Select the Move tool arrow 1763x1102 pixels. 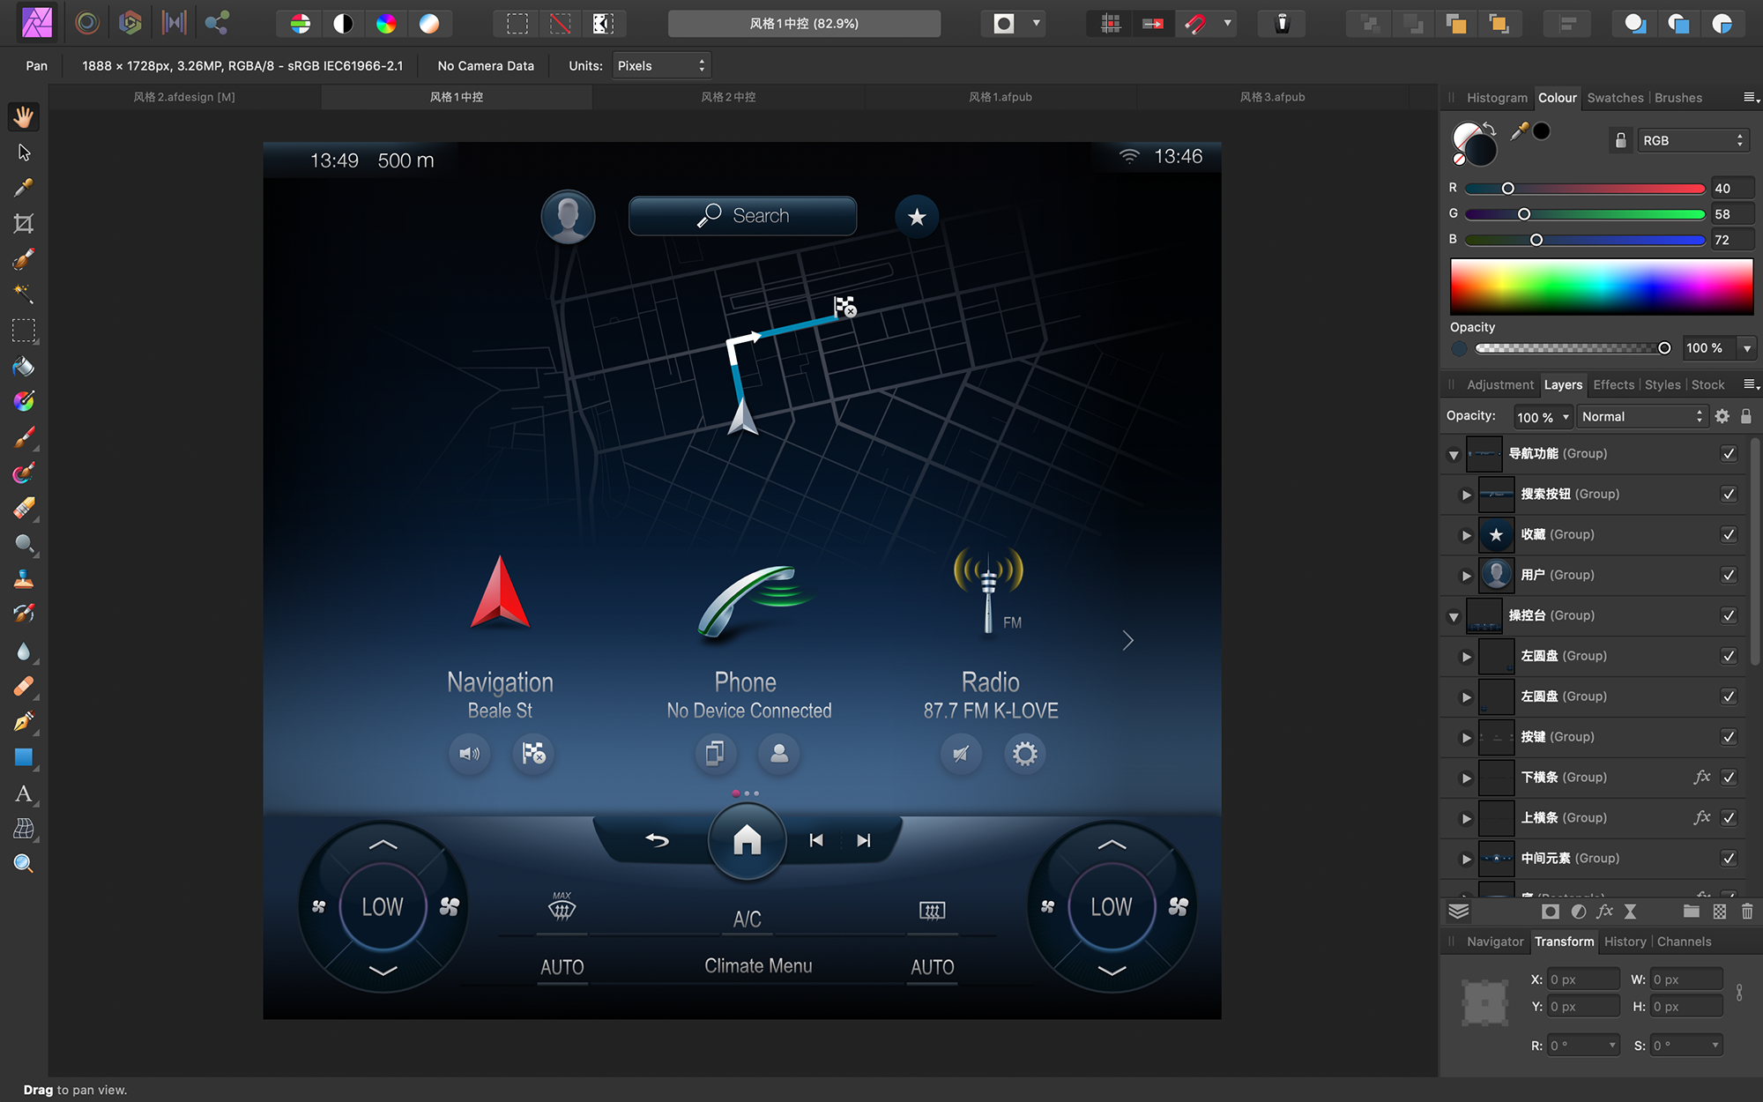pyautogui.click(x=24, y=153)
